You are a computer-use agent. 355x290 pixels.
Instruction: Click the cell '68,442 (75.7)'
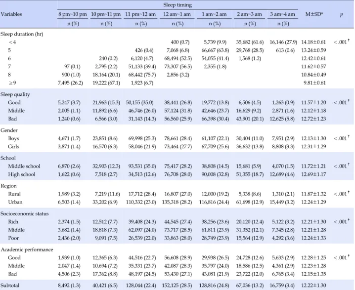(x=142, y=75)
